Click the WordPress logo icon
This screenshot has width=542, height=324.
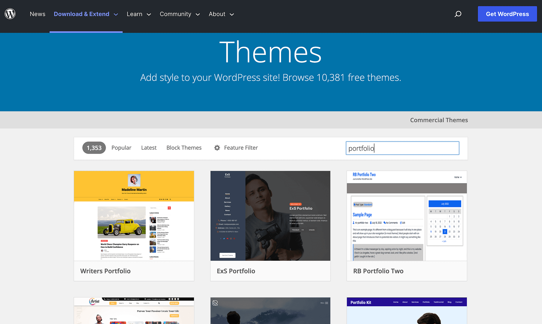[10, 14]
